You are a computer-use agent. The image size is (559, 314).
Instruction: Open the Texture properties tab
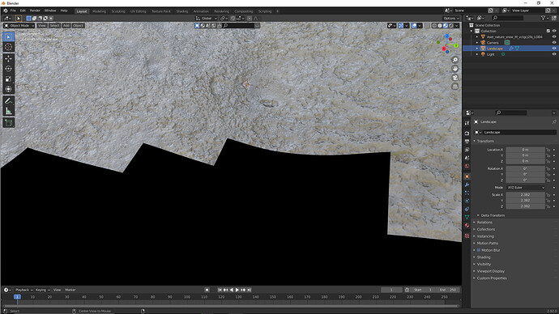tap(467, 235)
